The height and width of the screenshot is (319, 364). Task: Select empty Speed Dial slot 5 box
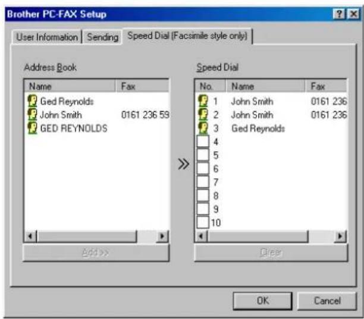203,155
